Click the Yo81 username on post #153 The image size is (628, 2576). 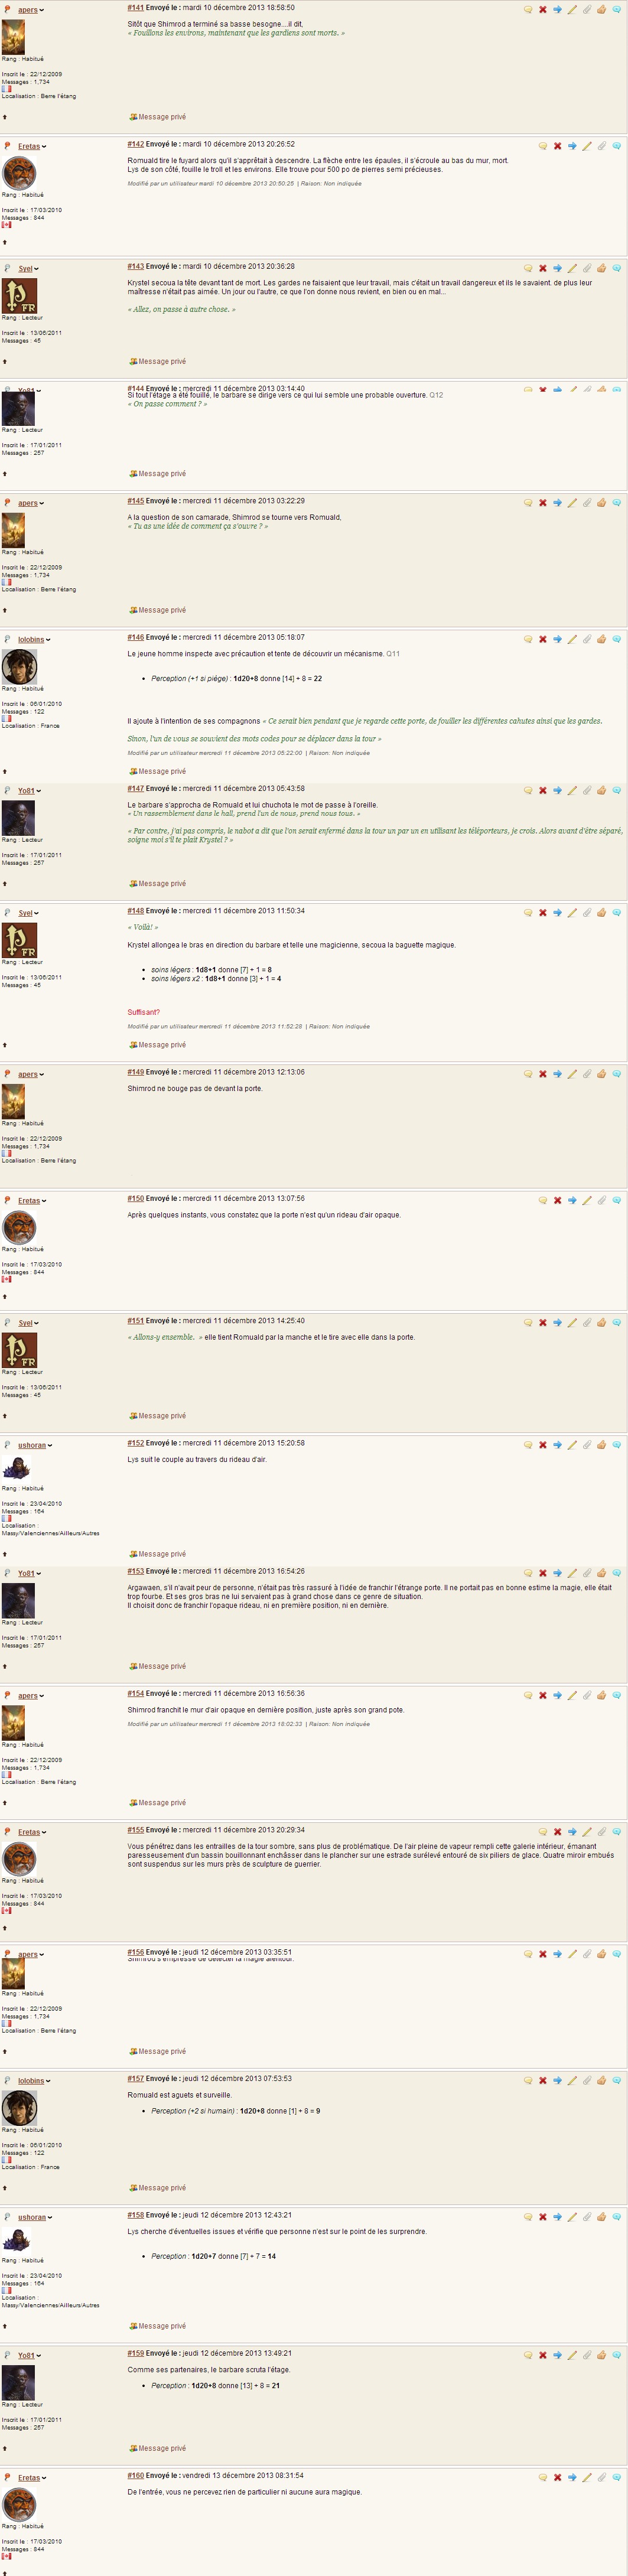click(x=26, y=1573)
